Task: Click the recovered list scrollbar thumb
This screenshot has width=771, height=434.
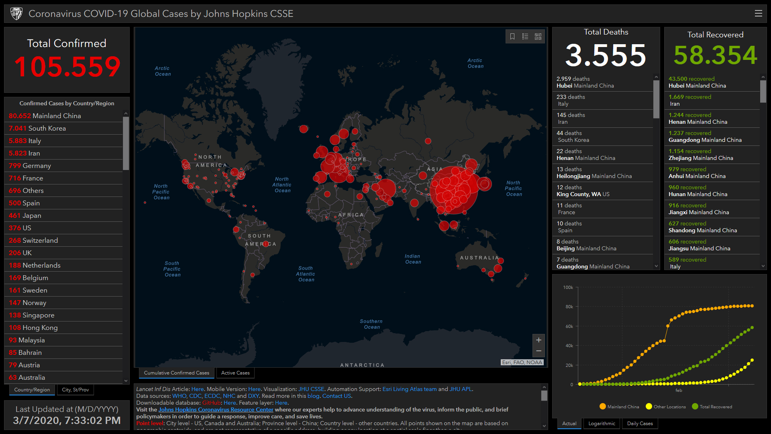Action: 763,92
